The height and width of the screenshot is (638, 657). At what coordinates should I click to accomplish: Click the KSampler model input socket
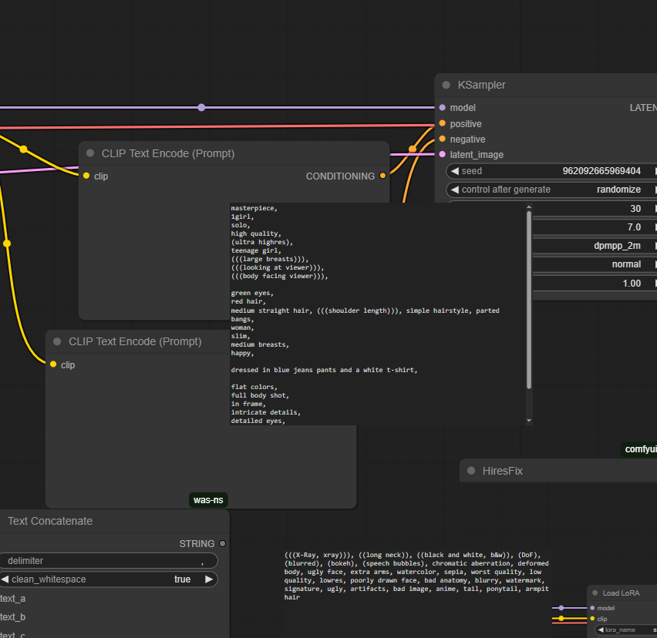[x=442, y=108]
